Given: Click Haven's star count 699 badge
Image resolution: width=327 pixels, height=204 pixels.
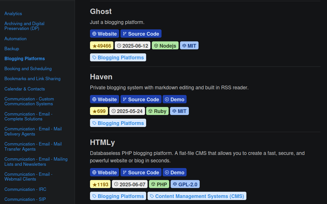Looking at the screenshot, I should 99,111.
